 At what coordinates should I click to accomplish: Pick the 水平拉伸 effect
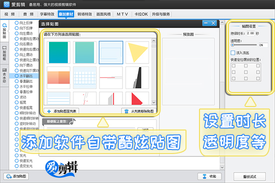coord(23,86)
